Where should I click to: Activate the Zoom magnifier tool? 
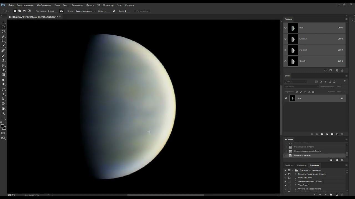(3, 113)
